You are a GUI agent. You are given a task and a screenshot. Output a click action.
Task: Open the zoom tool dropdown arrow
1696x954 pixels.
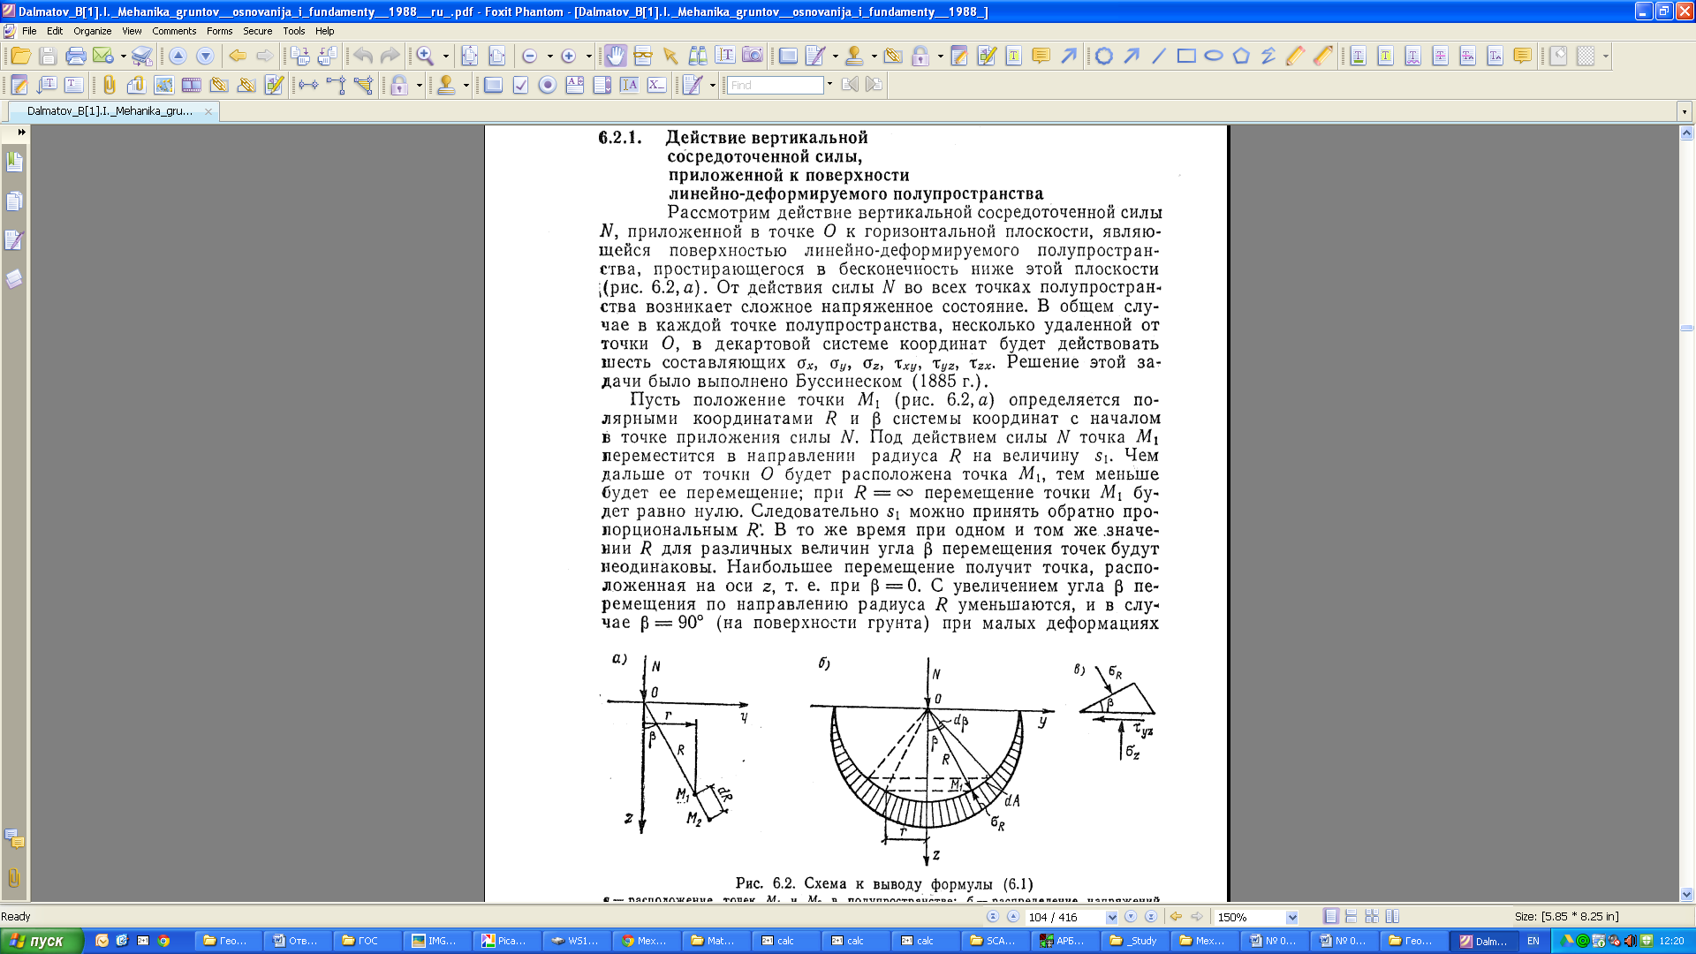pyautogui.click(x=445, y=57)
